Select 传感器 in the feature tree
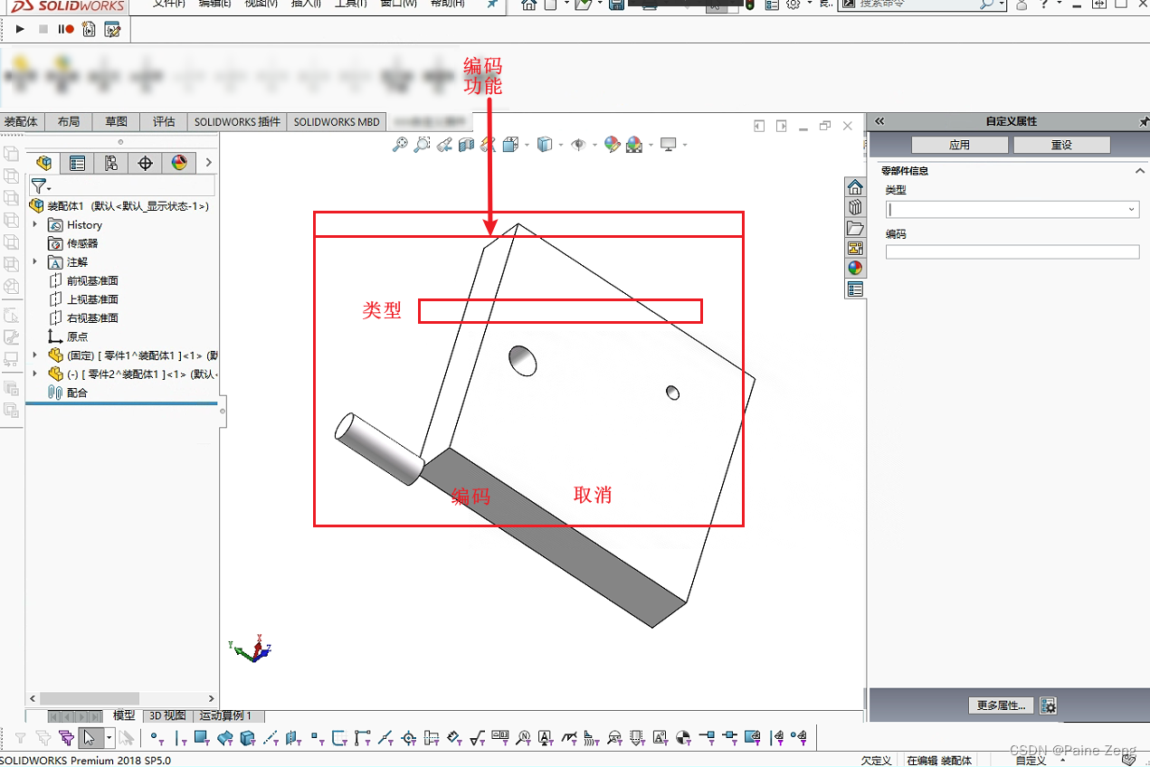The width and height of the screenshot is (1150, 767). (82, 243)
